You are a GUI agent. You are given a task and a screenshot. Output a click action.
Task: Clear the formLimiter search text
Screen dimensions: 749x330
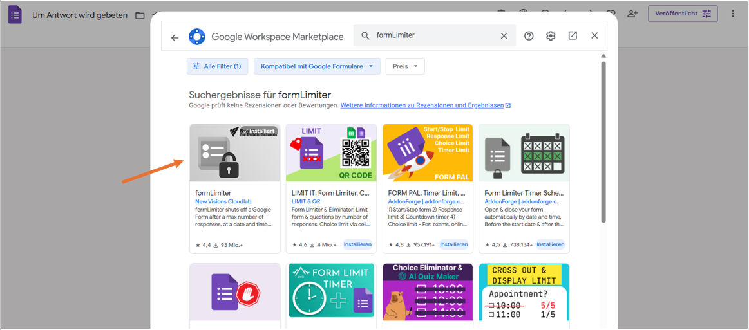point(504,36)
